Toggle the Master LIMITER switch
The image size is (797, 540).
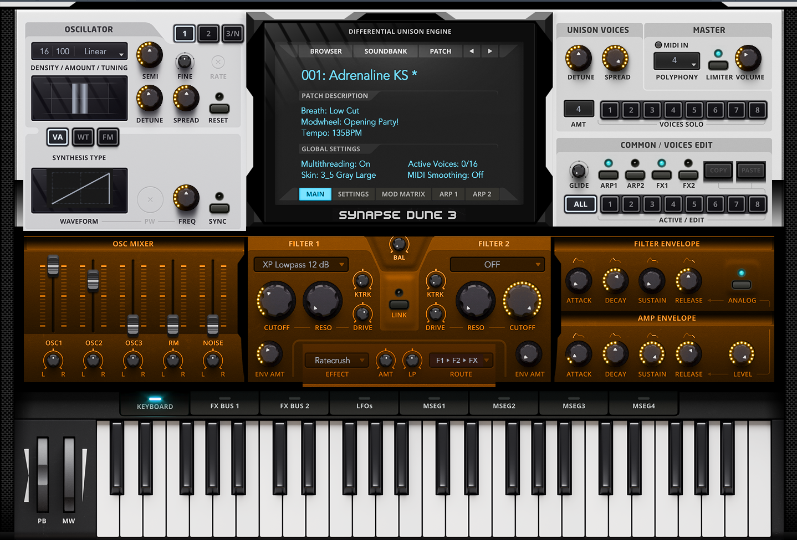(x=718, y=65)
